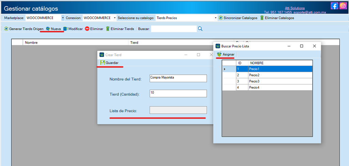Click the row selector arrow beside Precio1

coord(229,69)
